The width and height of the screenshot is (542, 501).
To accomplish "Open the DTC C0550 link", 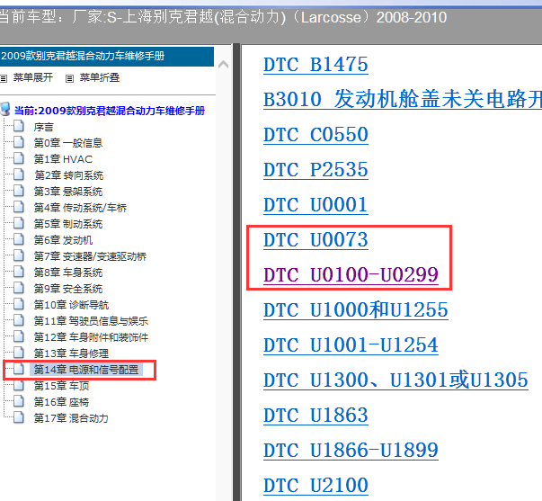I will [x=315, y=135].
